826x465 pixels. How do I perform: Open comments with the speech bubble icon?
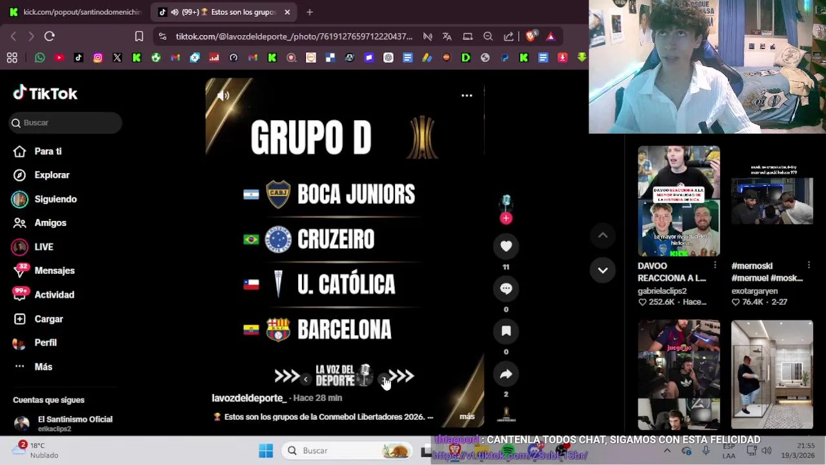(x=506, y=289)
